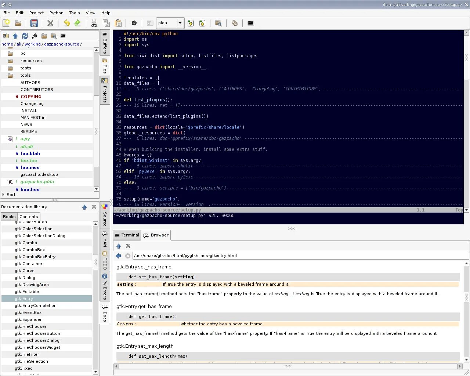Refresh the file browser listing
This screenshot has height=376, width=470.
pos(25,36)
